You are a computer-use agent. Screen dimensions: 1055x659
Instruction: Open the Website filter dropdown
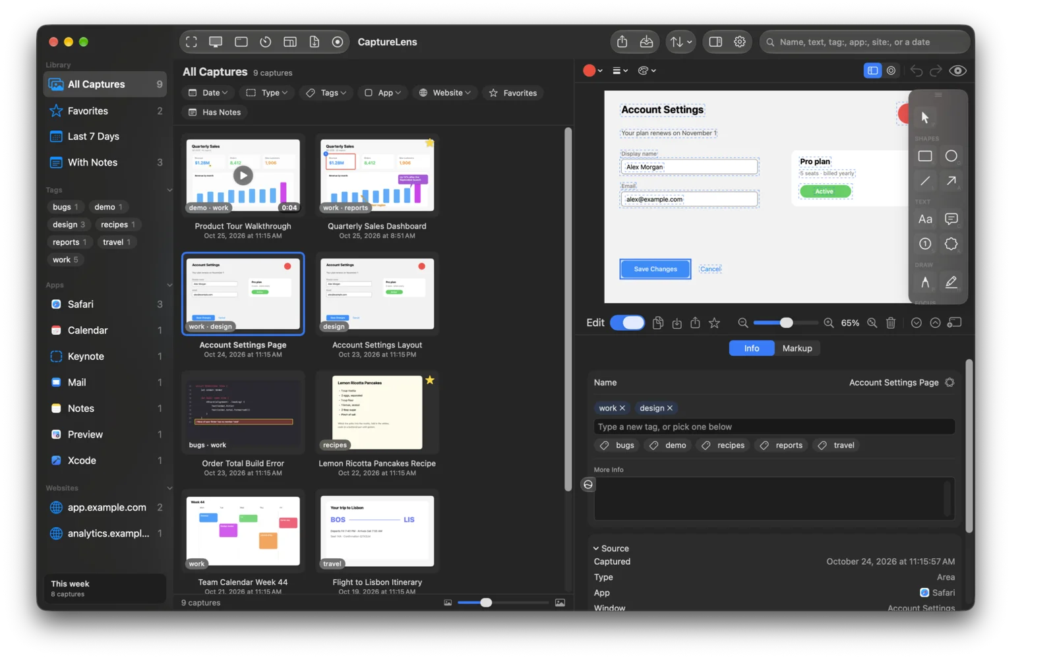[x=445, y=93]
